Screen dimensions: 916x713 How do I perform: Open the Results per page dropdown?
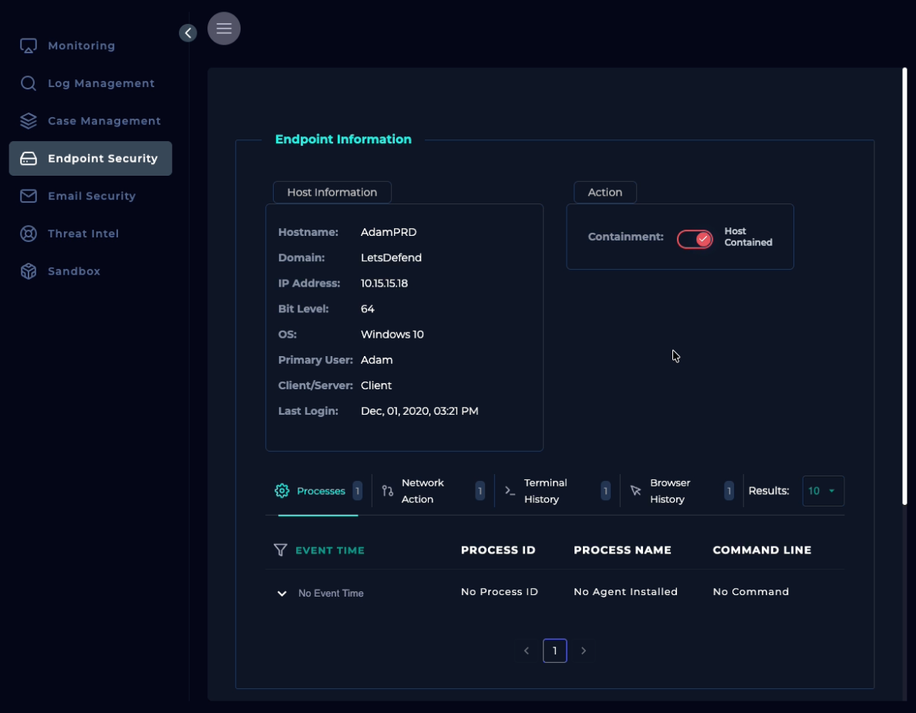click(x=823, y=491)
